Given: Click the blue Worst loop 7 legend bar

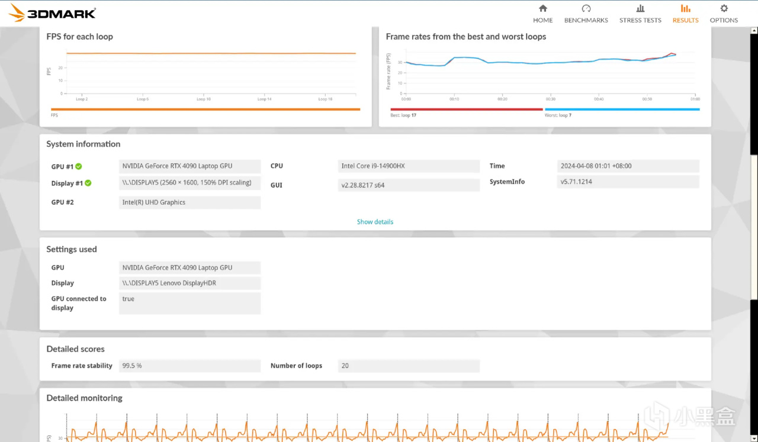Looking at the screenshot, I should coord(622,109).
